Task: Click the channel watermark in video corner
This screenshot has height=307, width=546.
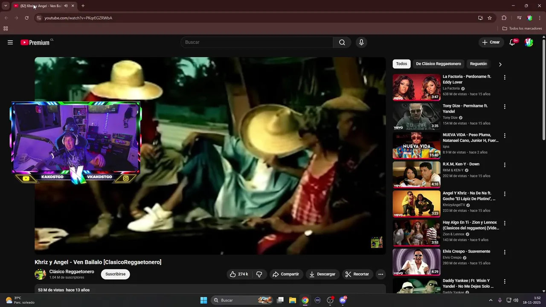Action: [377, 242]
